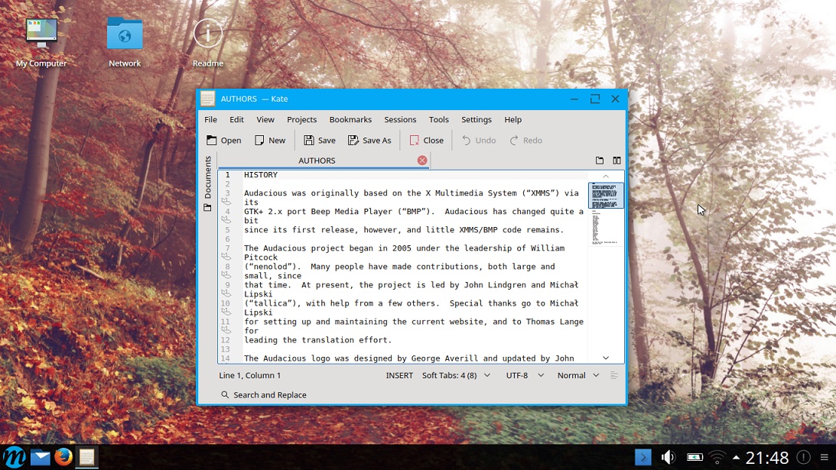
Task: Open the volume control in the tray
Action: coord(668,457)
